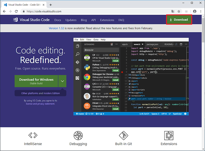Screen dimensions: 205x151
Task: Open Other platforms and Insiders Edition link
Action: click(x=40, y=93)
